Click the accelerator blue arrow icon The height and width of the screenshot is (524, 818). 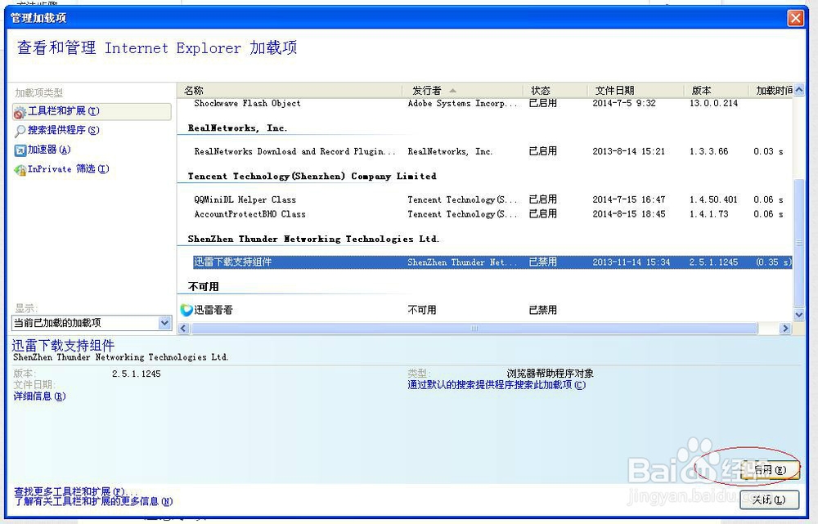[x=20, y=150]
